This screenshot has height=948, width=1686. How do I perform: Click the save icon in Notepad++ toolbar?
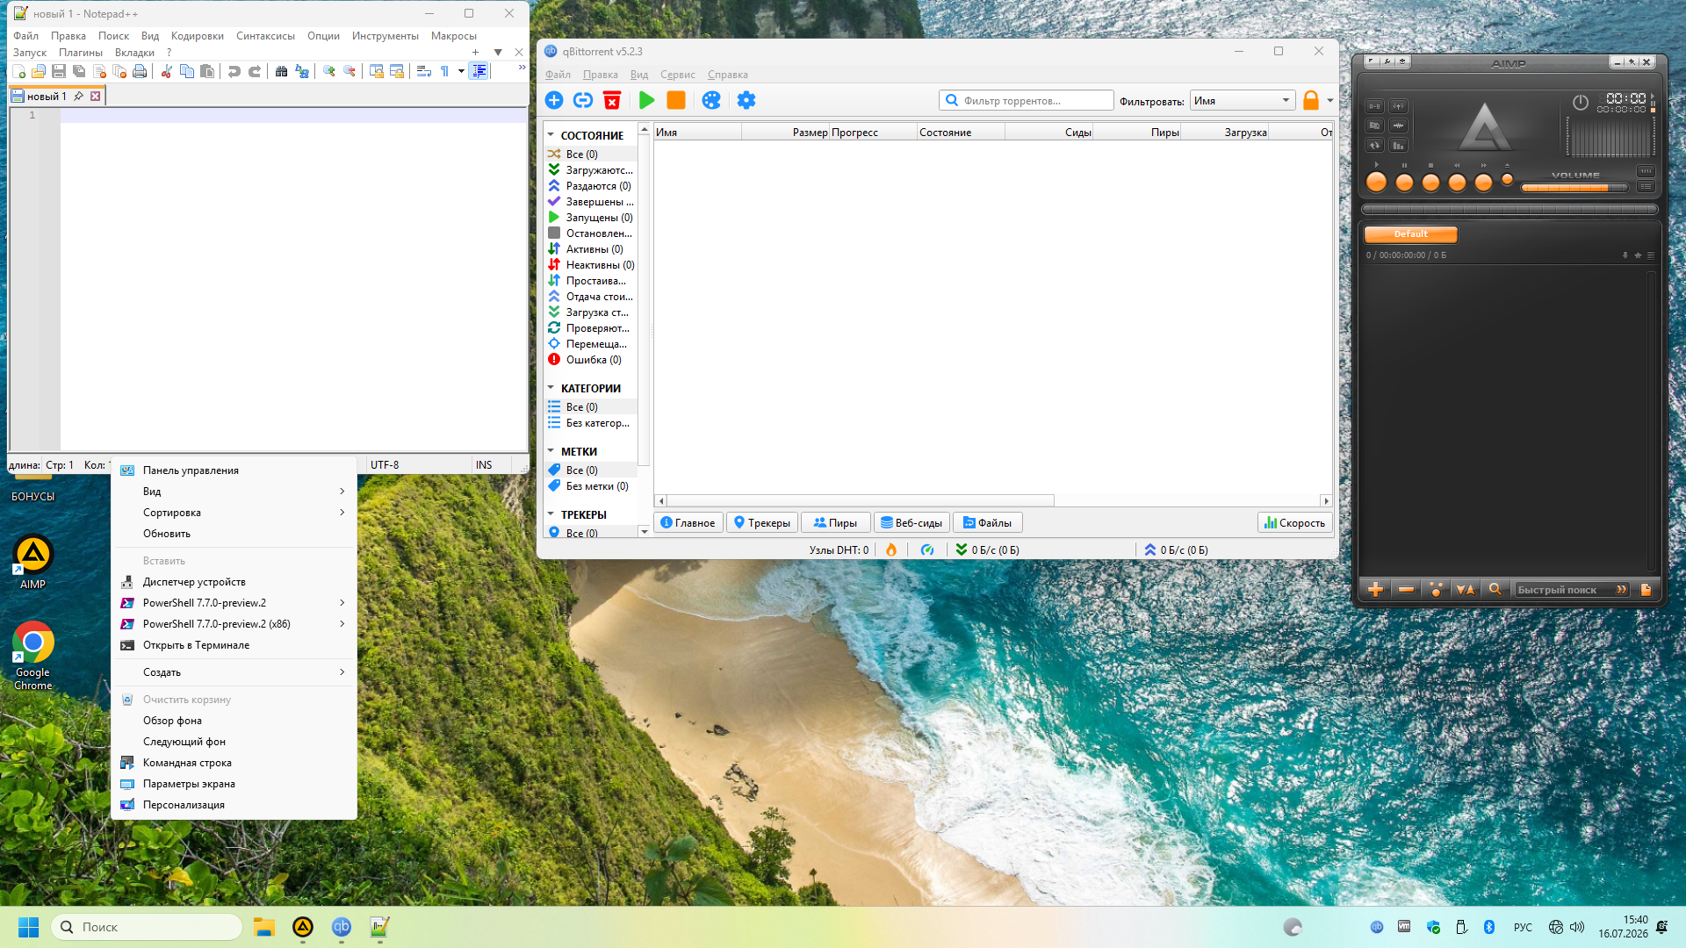59,71
